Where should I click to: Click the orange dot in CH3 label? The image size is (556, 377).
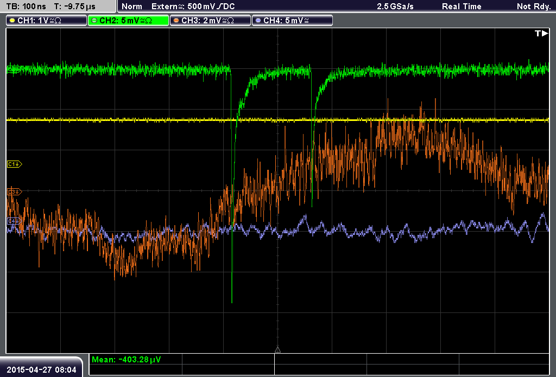tap(176, 21)
